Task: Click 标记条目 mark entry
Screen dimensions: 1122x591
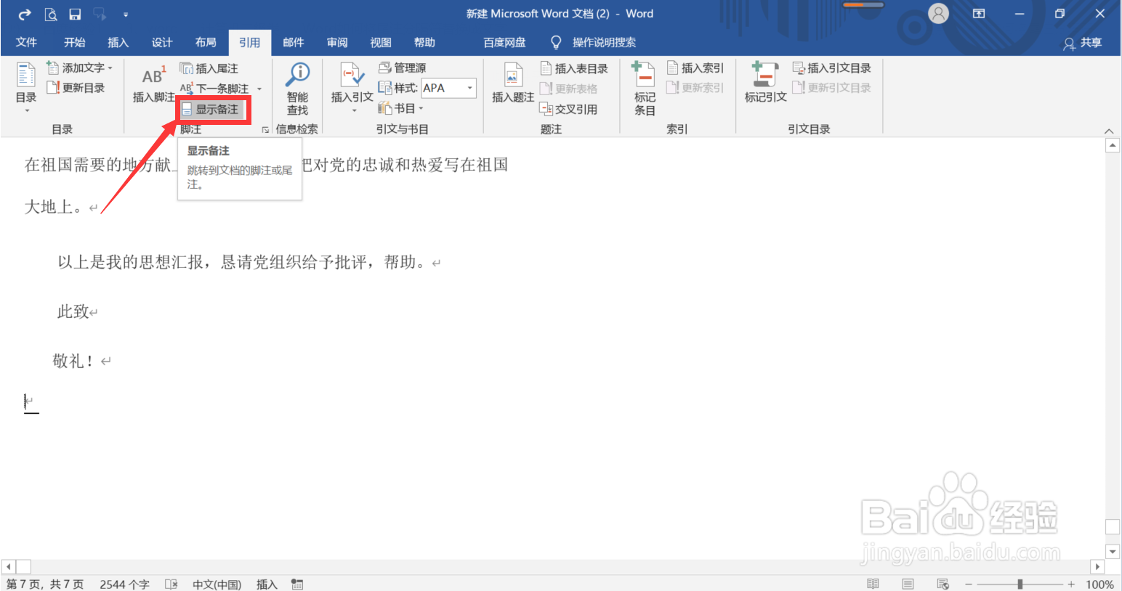Action: point(645,89)
